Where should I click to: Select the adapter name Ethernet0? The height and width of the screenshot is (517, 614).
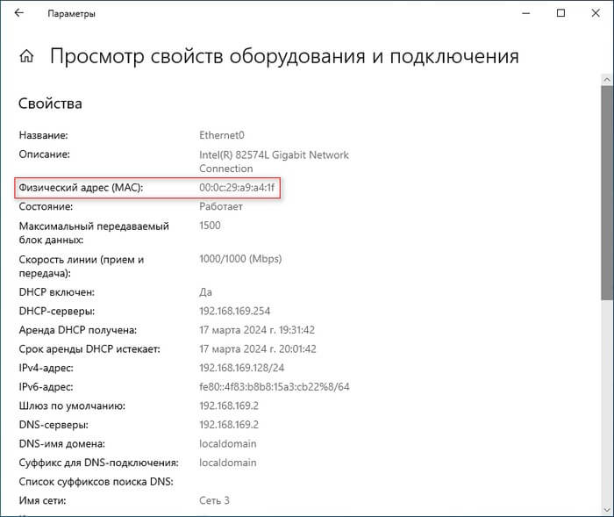[x=222, y=135]
